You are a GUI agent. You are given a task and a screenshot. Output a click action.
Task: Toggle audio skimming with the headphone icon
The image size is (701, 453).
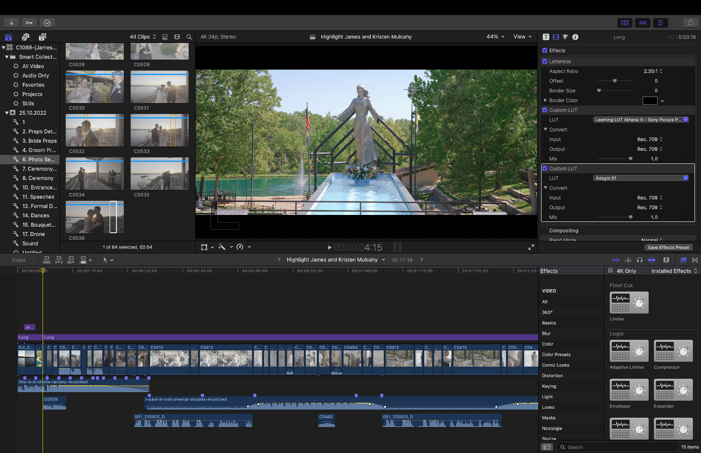point(640,260)
